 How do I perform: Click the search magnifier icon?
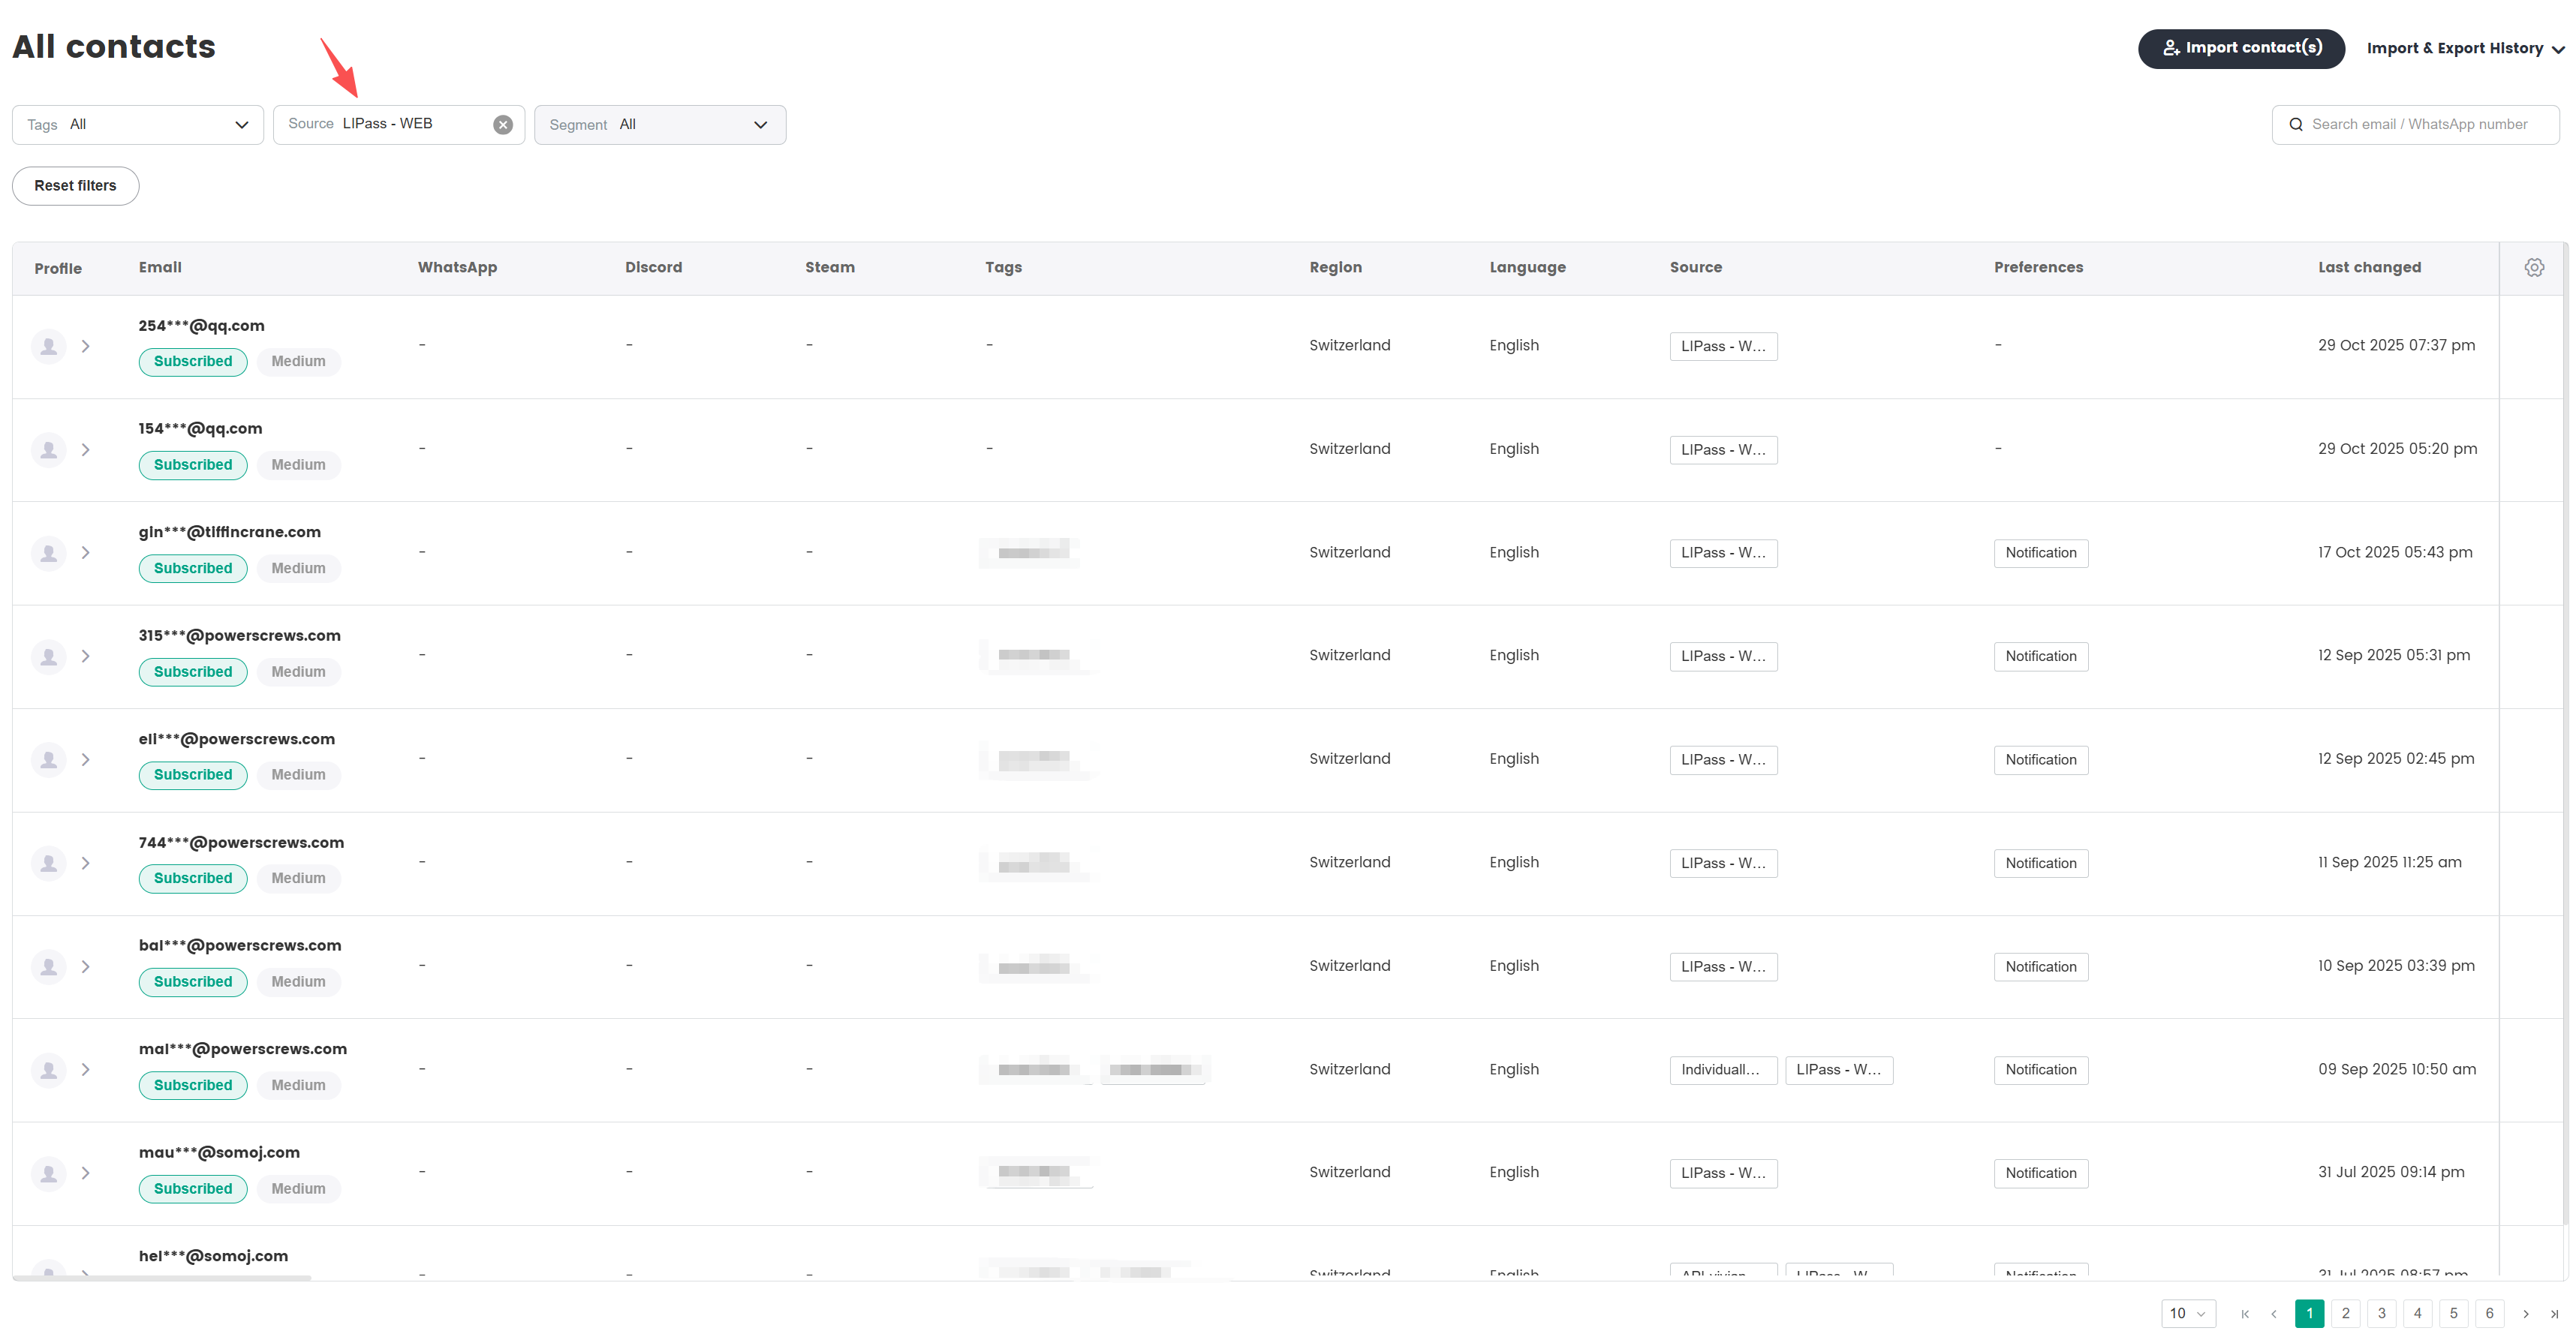[x=2298, y=124]
